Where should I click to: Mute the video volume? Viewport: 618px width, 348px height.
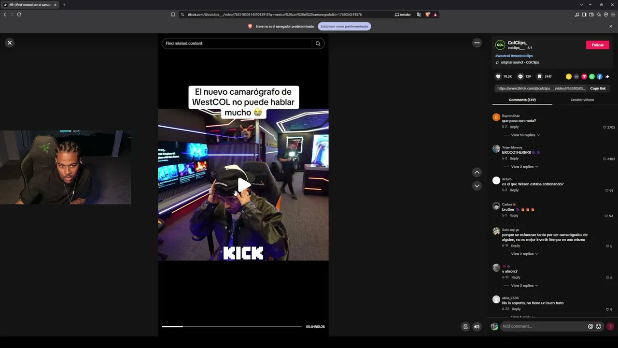click(x=477, y=327)
